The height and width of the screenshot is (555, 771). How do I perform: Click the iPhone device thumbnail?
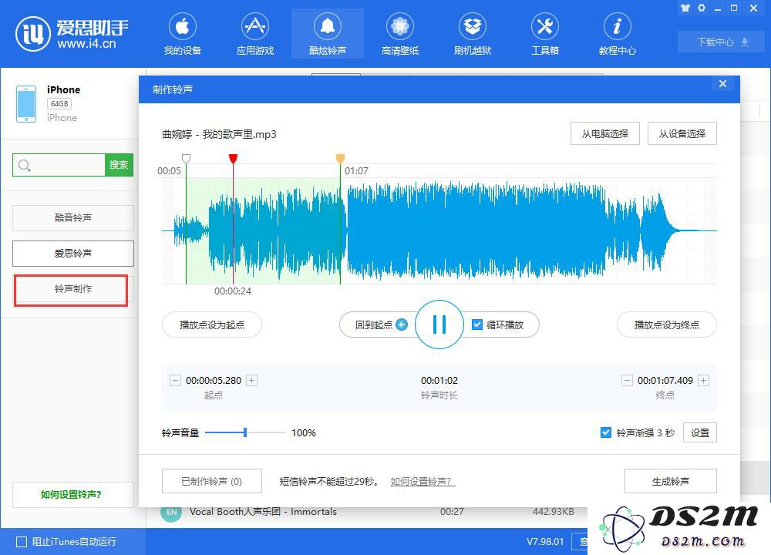pyautogui.click(x=26, y=104)
